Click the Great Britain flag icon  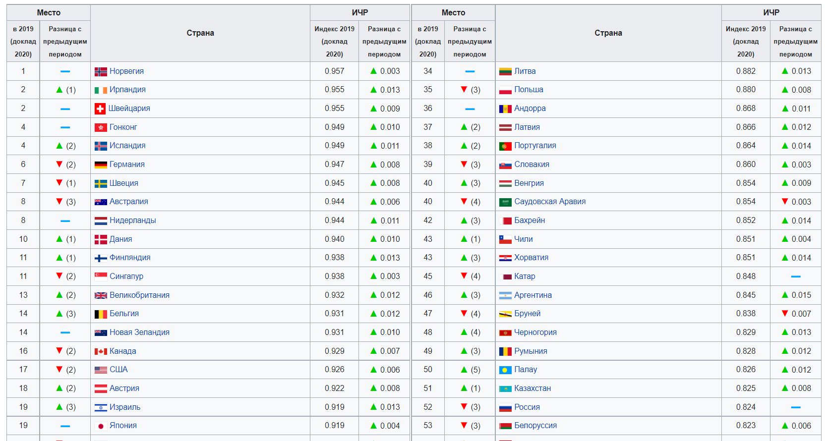click(x=101, y=295)
